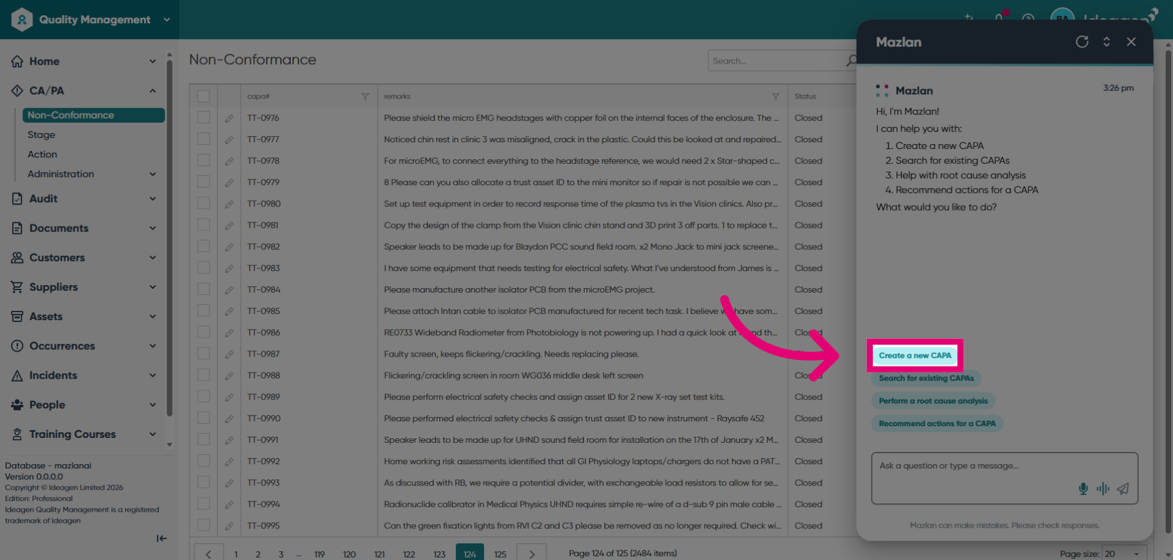
Task: Click the Suppliers cart icon
Action: [17, 287]
